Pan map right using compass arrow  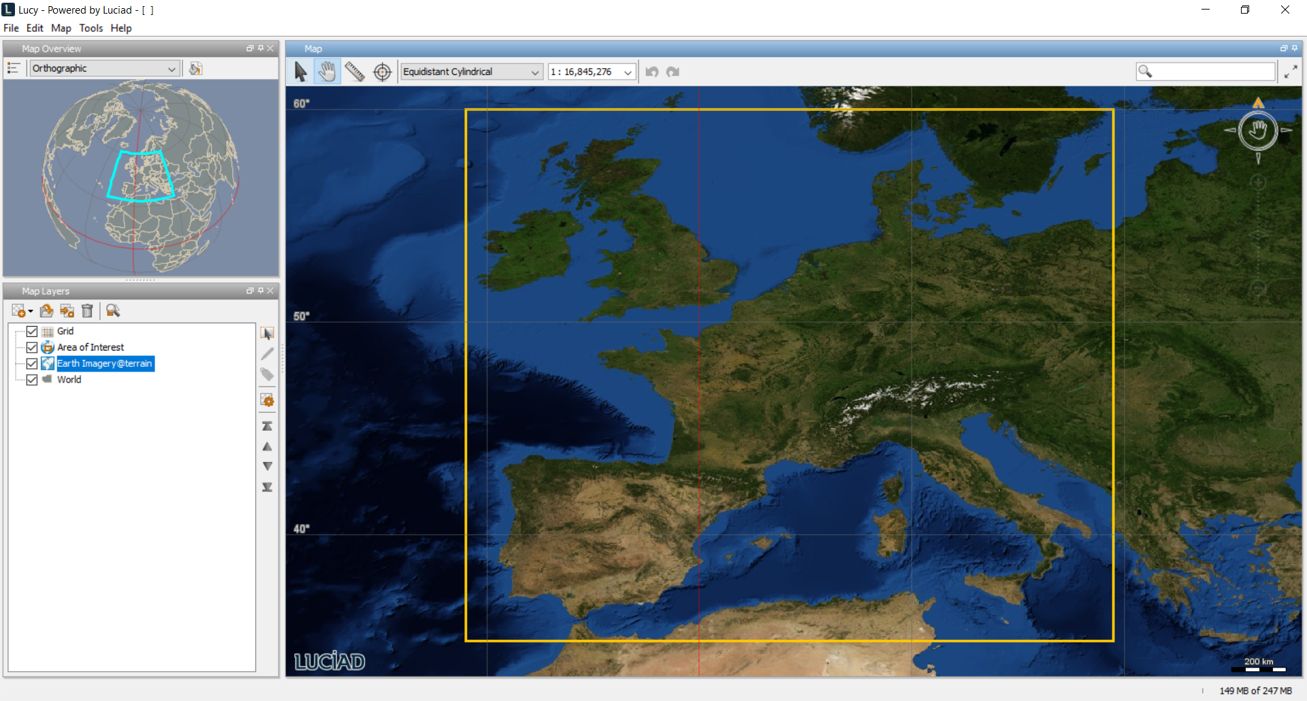tap(1286, 130)
